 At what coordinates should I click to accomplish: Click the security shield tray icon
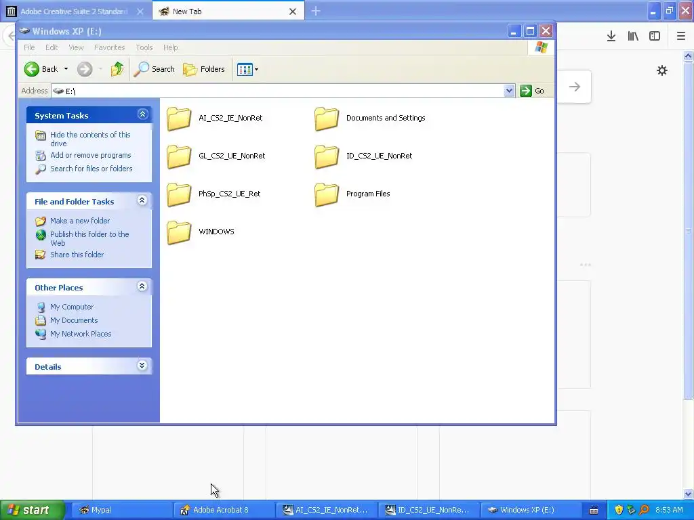pyautogui.click(x=619, y=510)
